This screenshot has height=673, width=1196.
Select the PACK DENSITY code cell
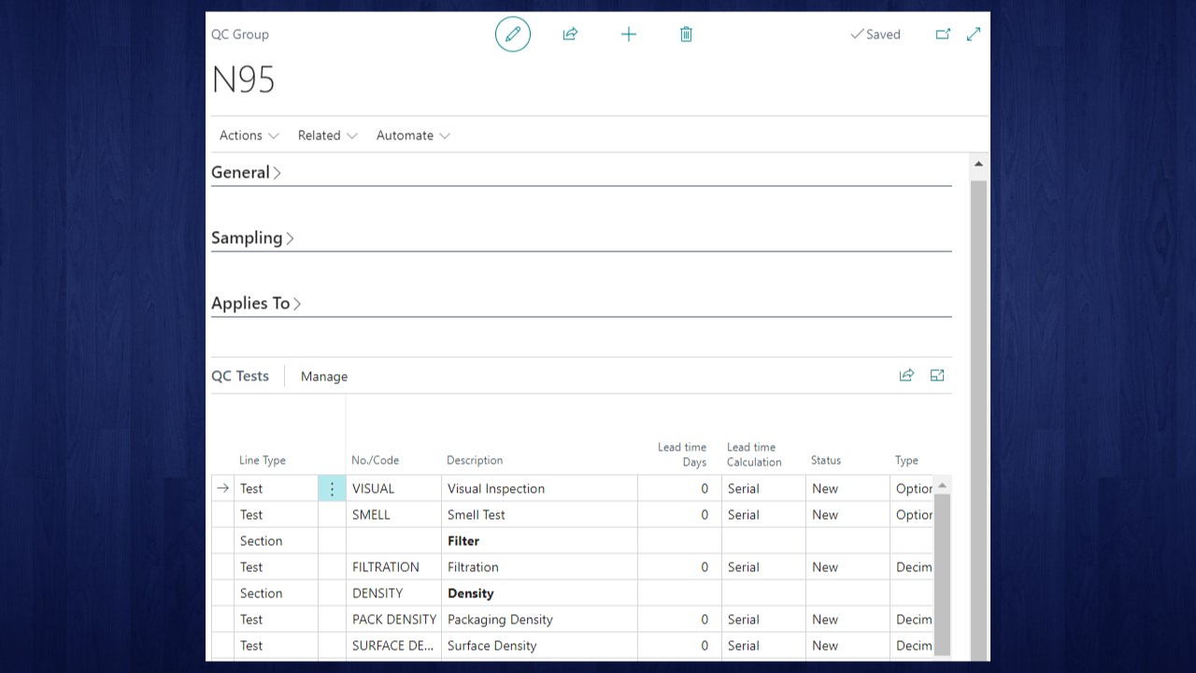(x=393, y=620)
